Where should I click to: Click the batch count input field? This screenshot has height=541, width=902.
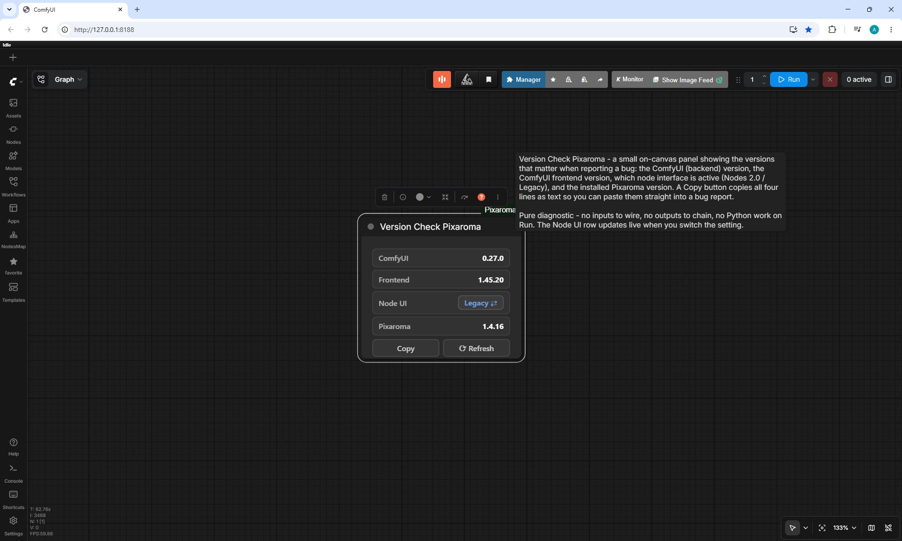pyautogui.click(x=752, y=79)
